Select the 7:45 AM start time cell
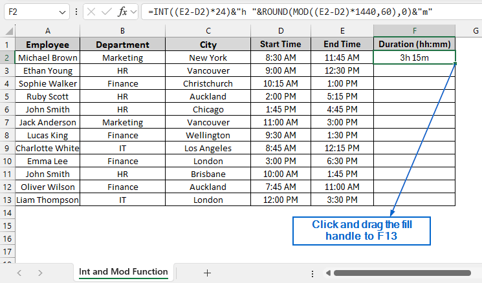482x283 pixels. point(281,187)
